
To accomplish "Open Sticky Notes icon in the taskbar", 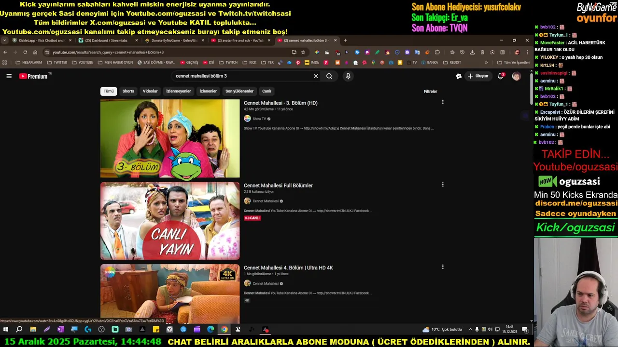I will [156, 330].
